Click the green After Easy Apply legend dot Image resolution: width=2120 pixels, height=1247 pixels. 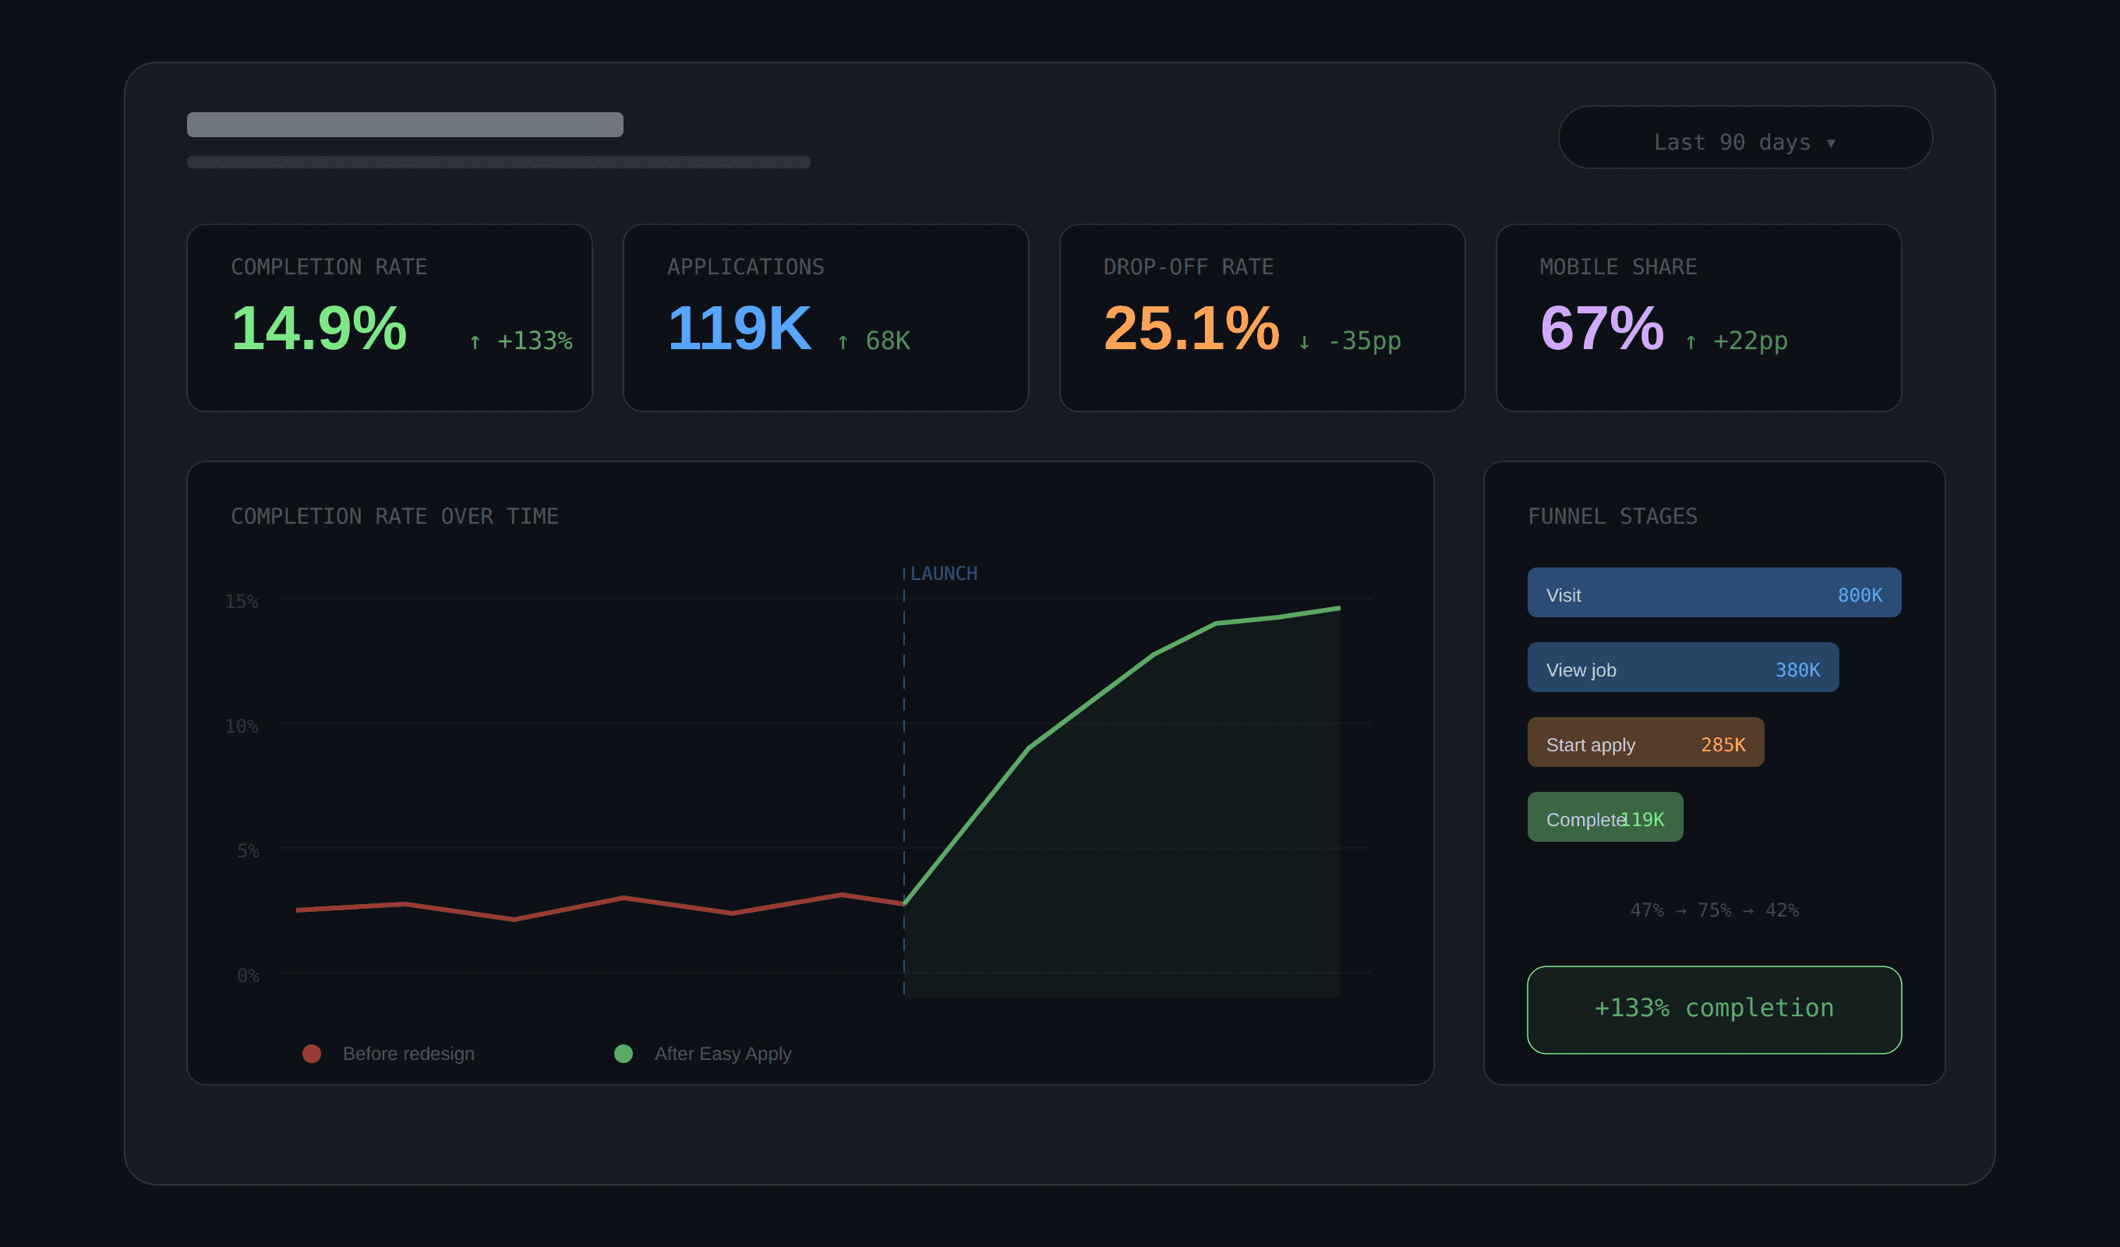623,1054
